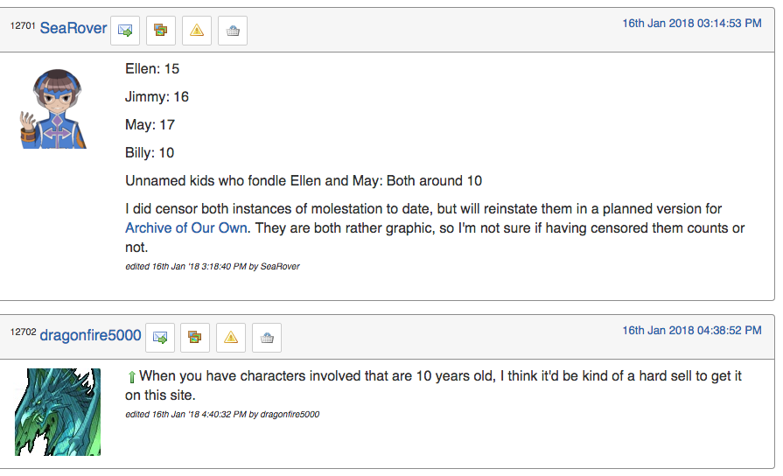This screenshot has height=476, width=783.
Task: Click SeaRover's avatar image
Action: (x=53, y=108)
